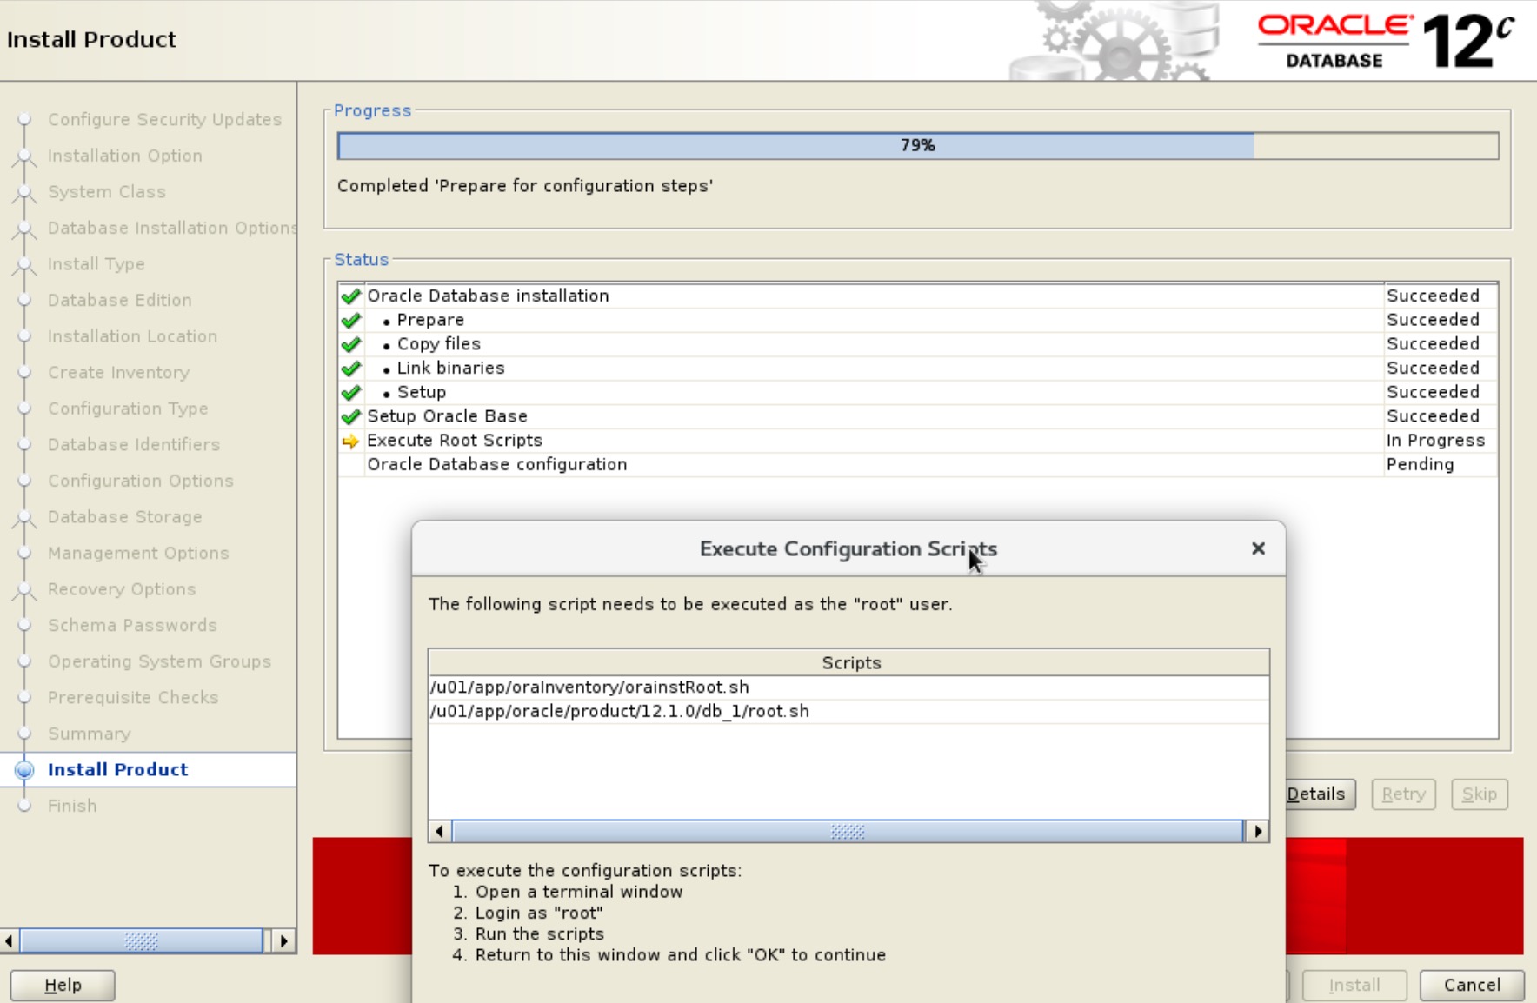Click the green checkmark beside Setup Oracle Base
This screenshot has width=1537, height=1003.
click(351, 417)
